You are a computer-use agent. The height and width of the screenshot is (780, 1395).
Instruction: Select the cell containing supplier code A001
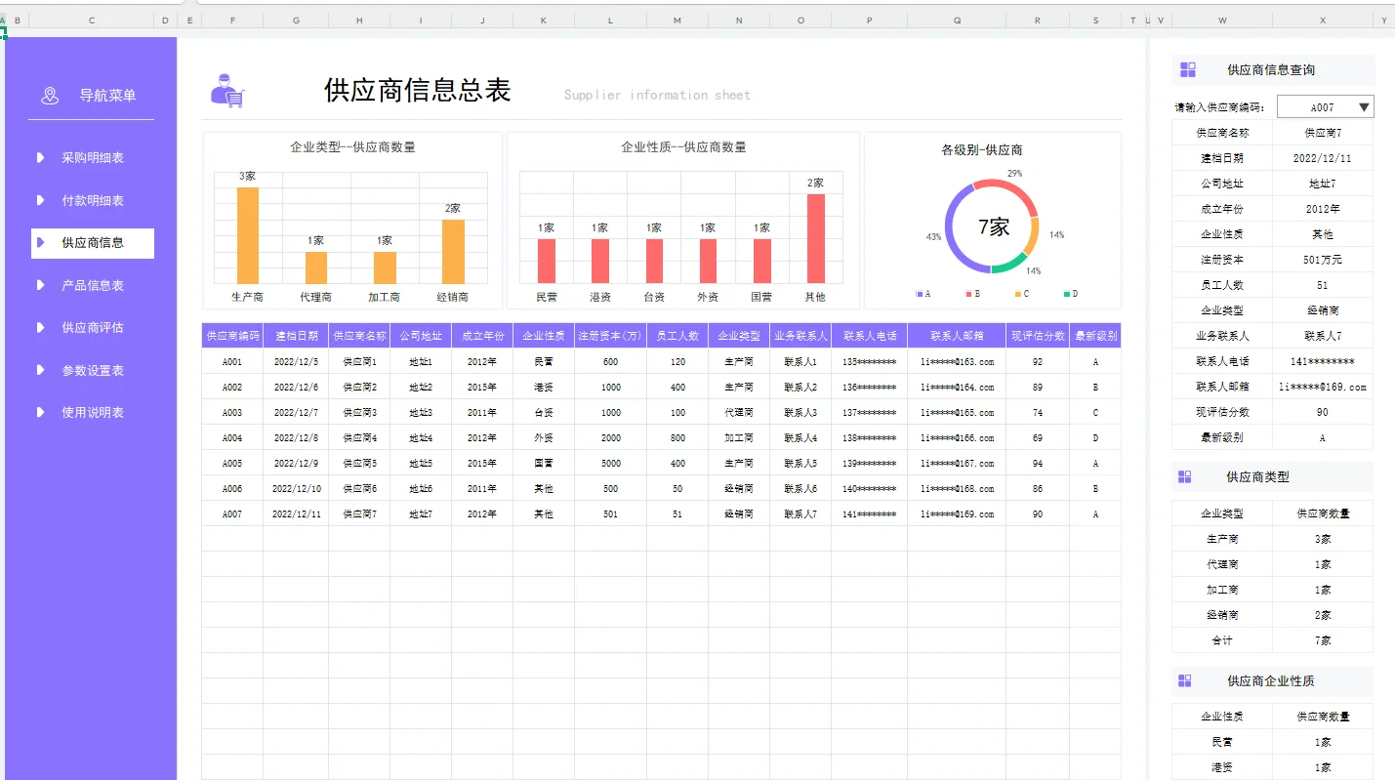pos(231,361)
